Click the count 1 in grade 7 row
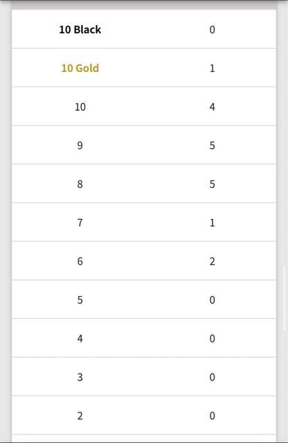 [212, 223]
